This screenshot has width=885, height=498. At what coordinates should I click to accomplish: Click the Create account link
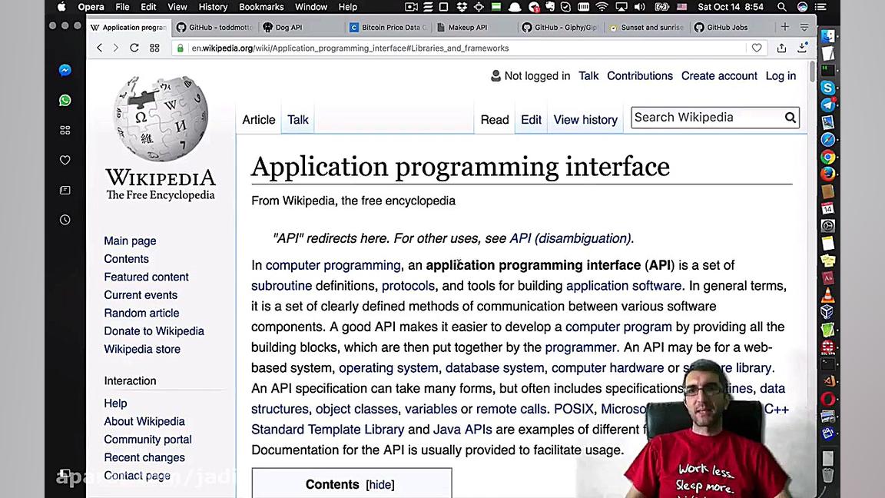click(x=719, y=75)
